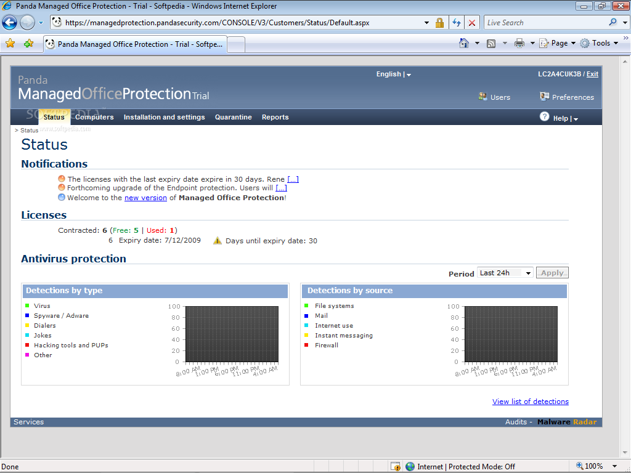Open the Tools menu
The image size is (631, 473).
(x=599, y=43)
